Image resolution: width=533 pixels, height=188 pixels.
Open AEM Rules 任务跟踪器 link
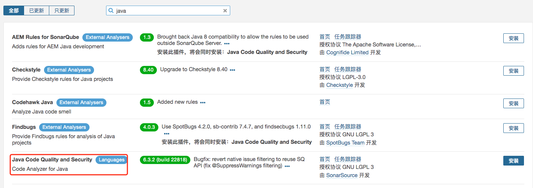pyautogui.click(x=348, y=37)
